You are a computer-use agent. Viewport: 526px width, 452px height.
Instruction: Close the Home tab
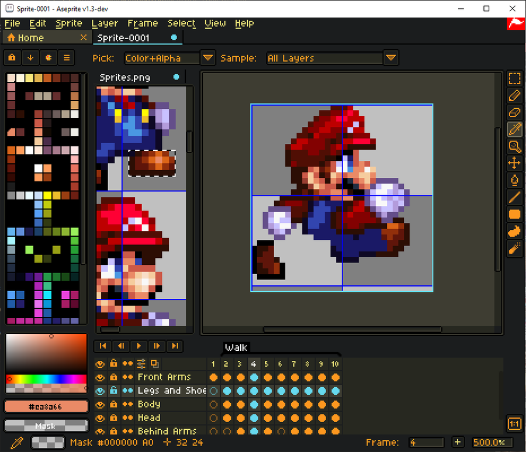tap(84, 37)
